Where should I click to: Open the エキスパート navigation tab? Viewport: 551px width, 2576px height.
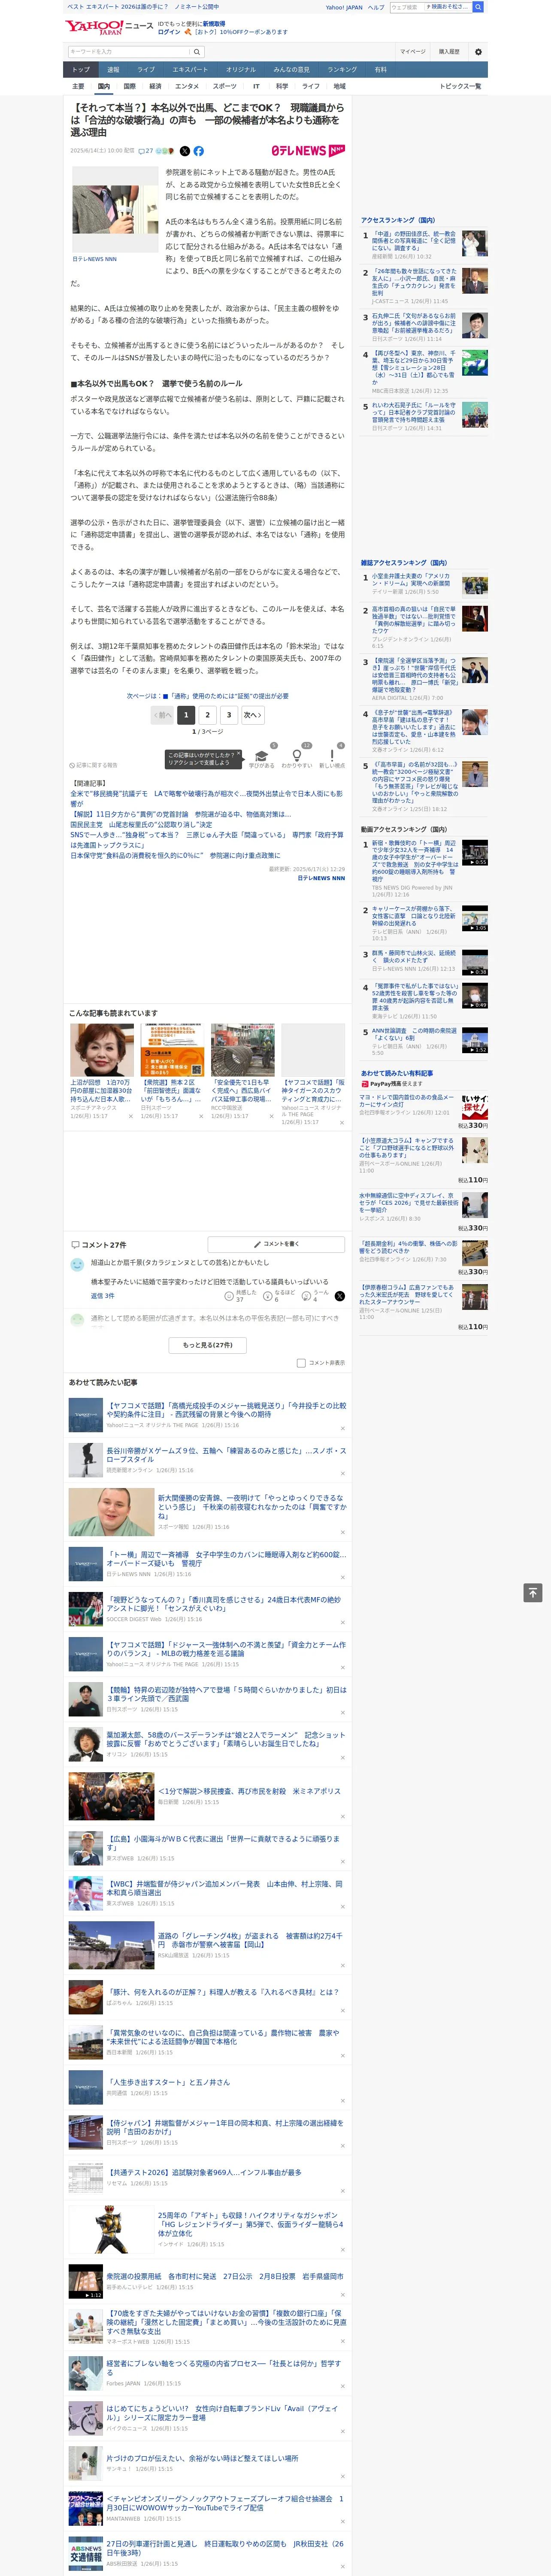tap(190, 70)
